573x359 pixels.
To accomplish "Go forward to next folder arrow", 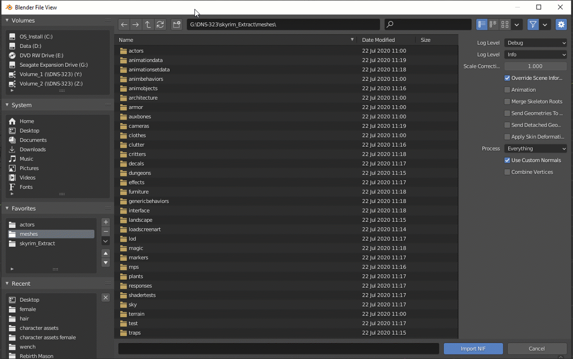I will (136, 24).
